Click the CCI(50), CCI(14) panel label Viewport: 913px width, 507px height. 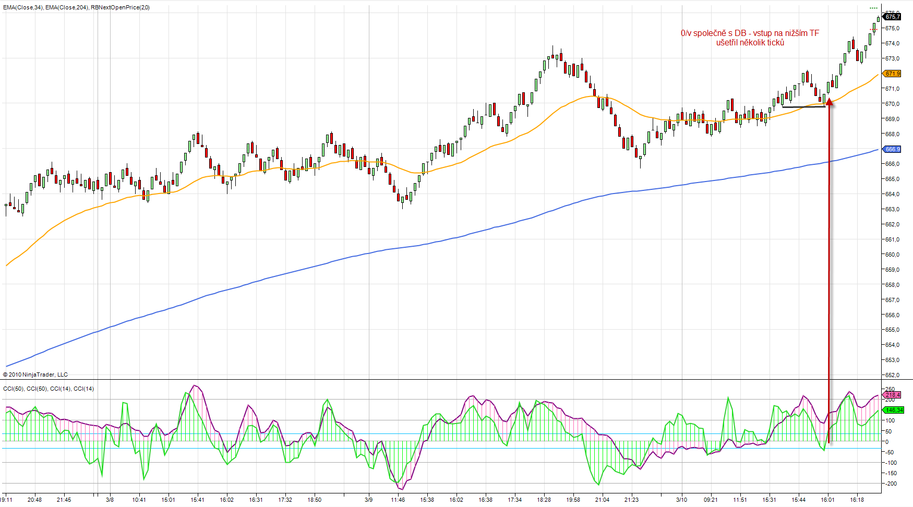[x=49, y=389]
